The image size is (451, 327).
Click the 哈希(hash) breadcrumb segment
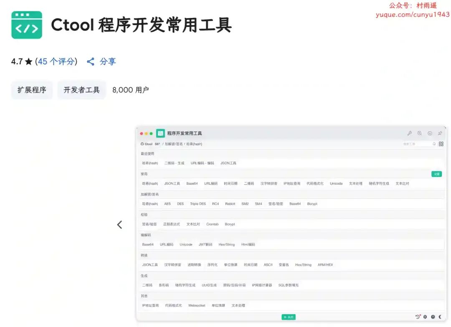(x=194, y=144)
